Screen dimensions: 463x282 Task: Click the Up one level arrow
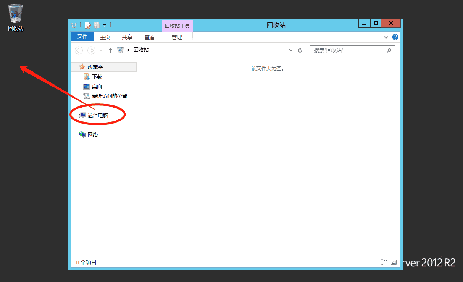(x=110, y=50)
